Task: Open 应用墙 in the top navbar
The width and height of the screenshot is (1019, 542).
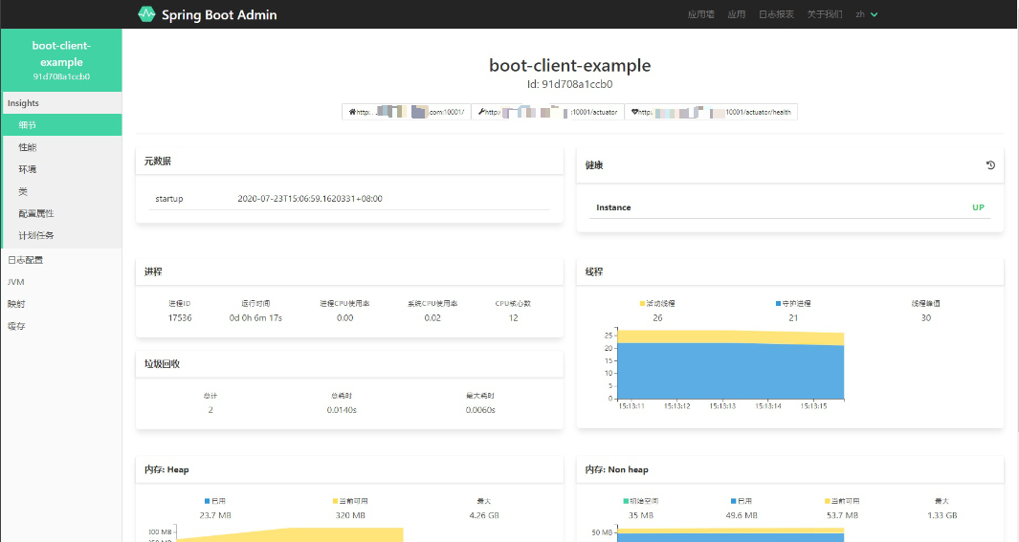Action: click(x=701, y=14)
